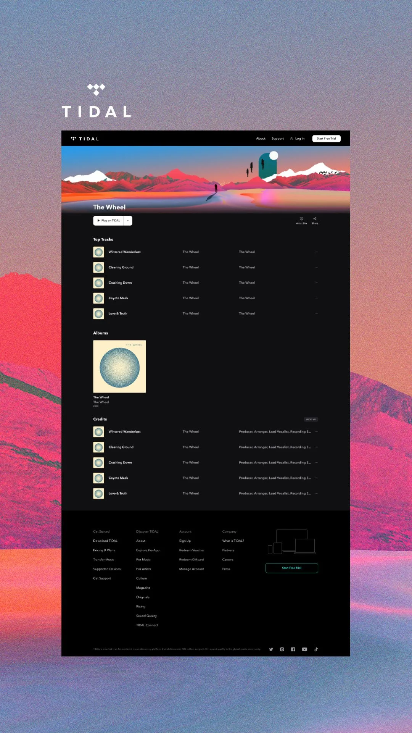Image resolution: width=412 pixels, height=733 pixels.
Task: Open Sound Quality footer link
Action: click(x=146, y=616)
